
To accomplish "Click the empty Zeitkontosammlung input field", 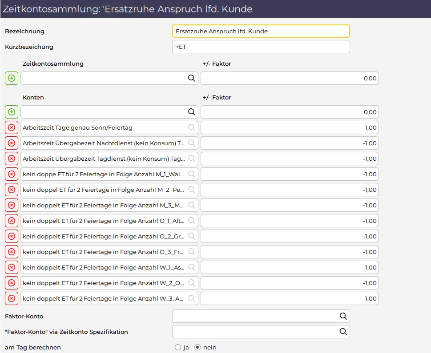I will pos(109,78).
